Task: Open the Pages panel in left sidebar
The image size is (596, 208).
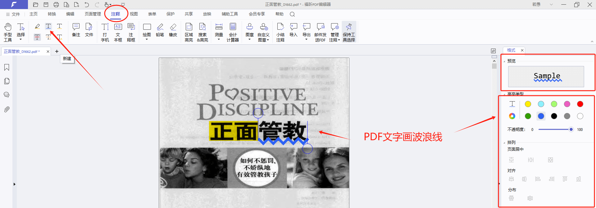Action: tap(7, 81)
